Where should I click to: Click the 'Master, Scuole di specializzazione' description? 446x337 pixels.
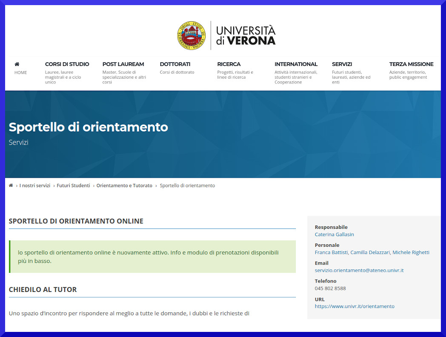[124, 77]
